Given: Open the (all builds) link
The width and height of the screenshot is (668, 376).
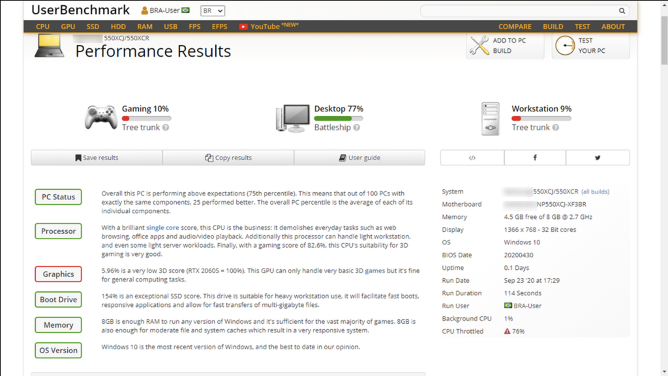Looking at the screenshot, I should tap(595, 192).
